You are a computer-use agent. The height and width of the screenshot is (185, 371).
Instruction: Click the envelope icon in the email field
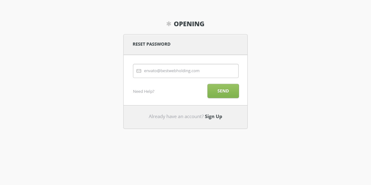[139, 71]
